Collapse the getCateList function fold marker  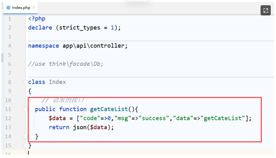click(x=26, y=109)
